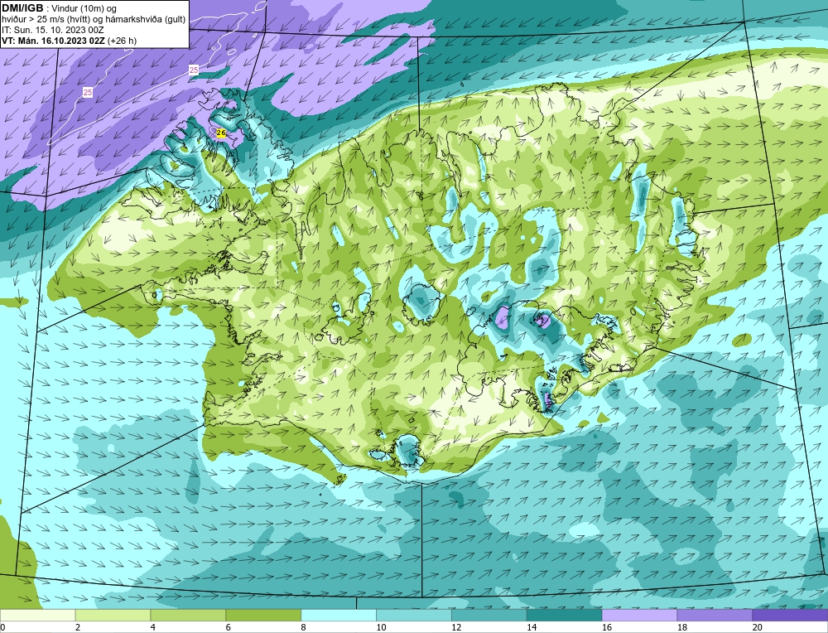This screenshot has width=828, height=633.
Task: Click the medium teal 12–14 m/s swatch
Action: pos(489,615)
